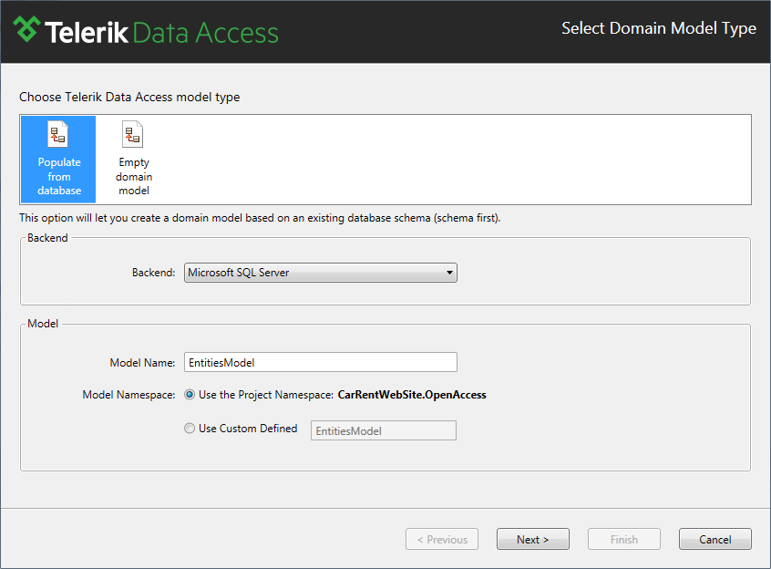The image size is (771, 569).
Task: Click the Cancel button
Action: tap(714, 540)
